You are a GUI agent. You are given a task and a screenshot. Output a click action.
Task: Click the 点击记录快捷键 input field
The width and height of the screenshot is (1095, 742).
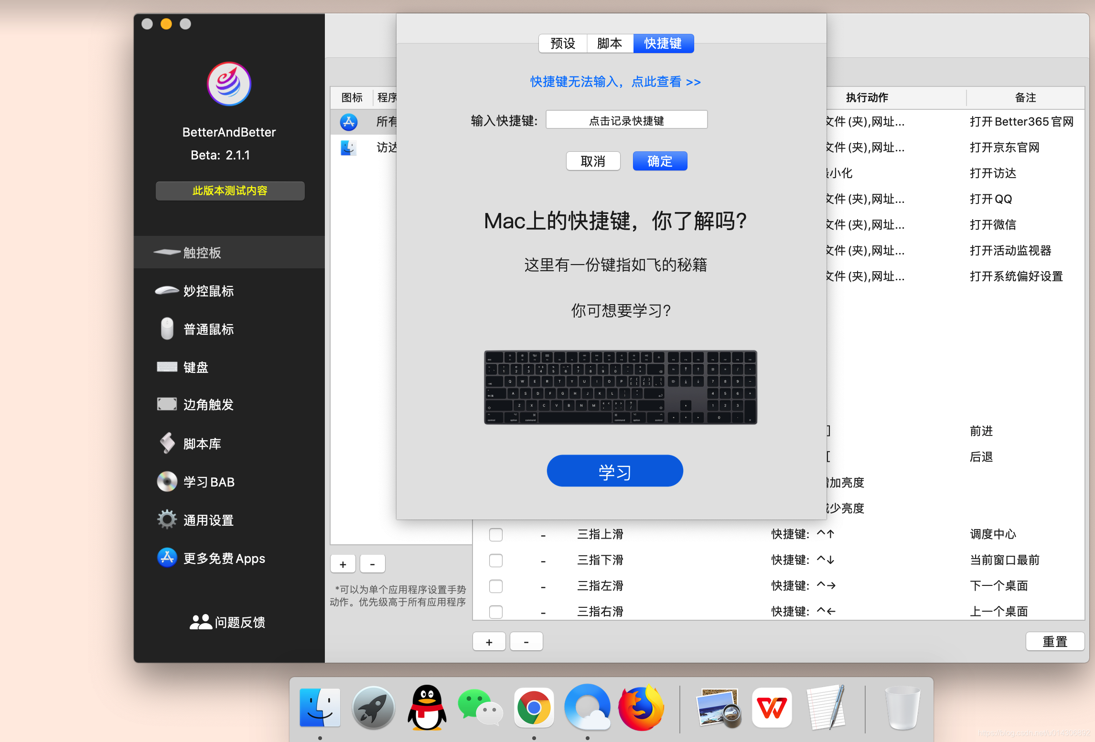point(626,120)
